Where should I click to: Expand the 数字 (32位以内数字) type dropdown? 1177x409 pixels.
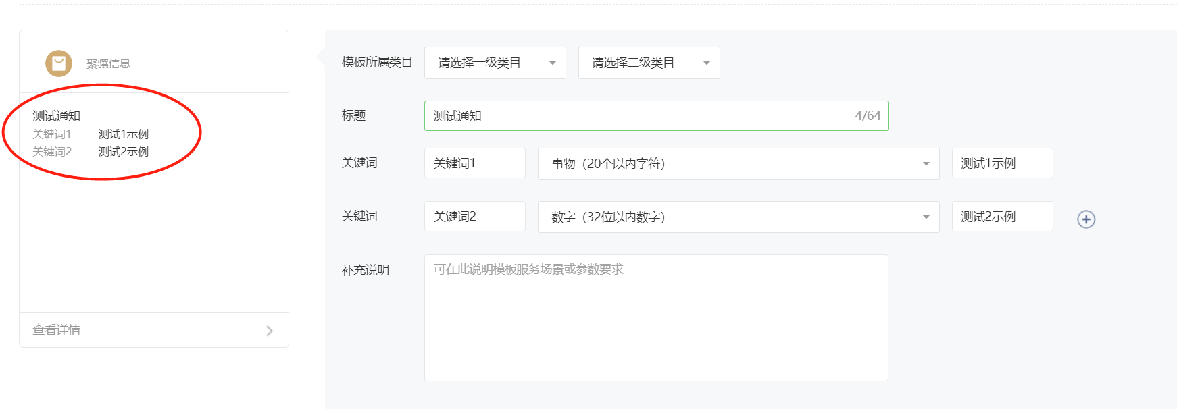(738, 217)
